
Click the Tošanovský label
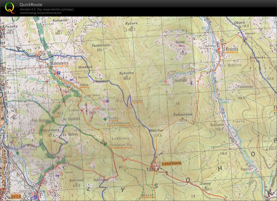246,87
